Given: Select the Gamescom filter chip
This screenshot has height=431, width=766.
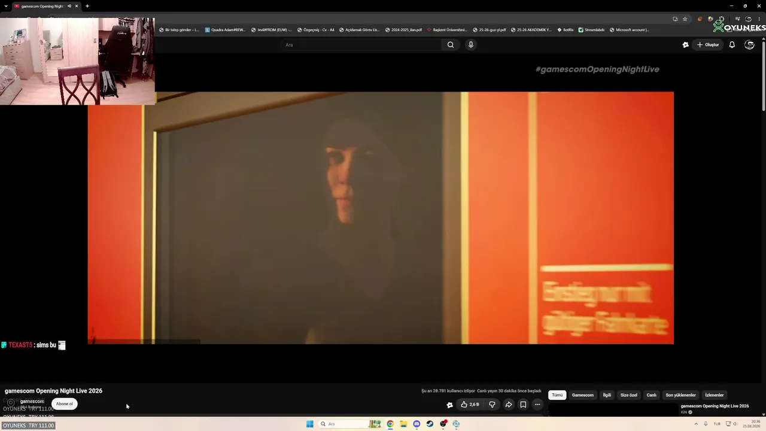Looking at the screenshot, I should [x=583, y=395].
